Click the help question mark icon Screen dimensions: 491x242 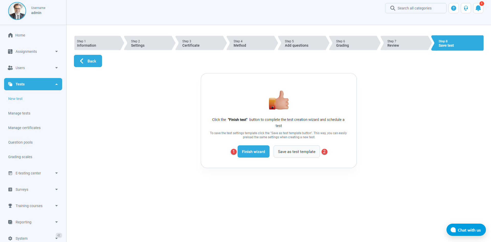(453, 8)
